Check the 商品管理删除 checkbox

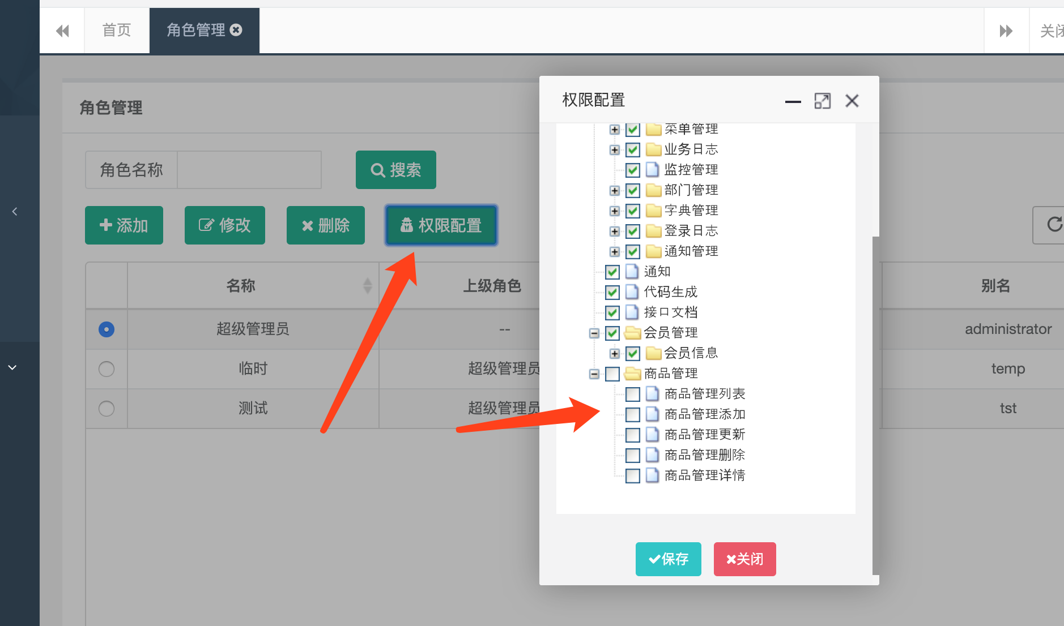pyautogui.click(x=633, y=455)
